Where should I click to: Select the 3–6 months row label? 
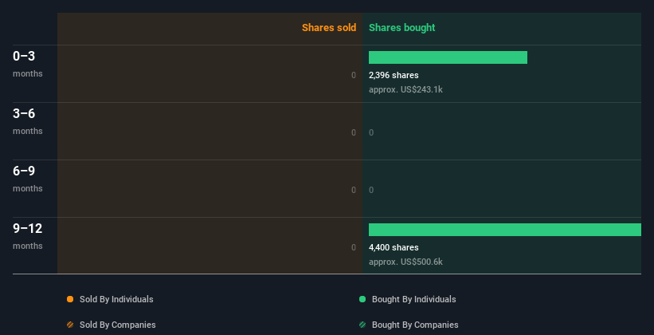(x=28, y=121)
